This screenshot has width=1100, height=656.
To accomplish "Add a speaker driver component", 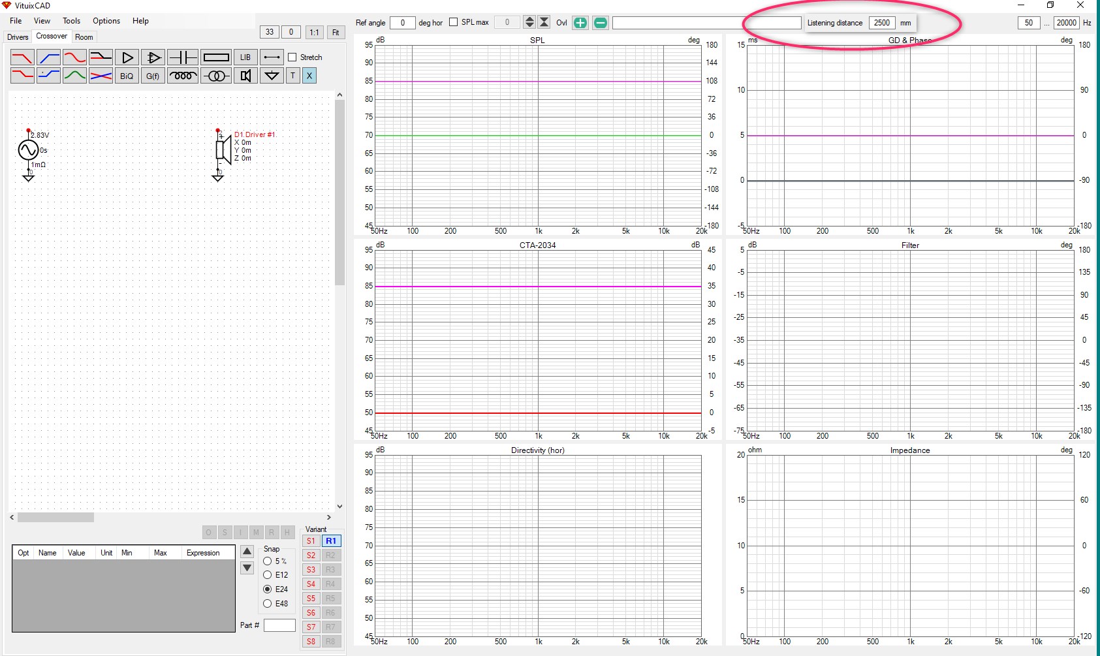I will click(245, 76).
